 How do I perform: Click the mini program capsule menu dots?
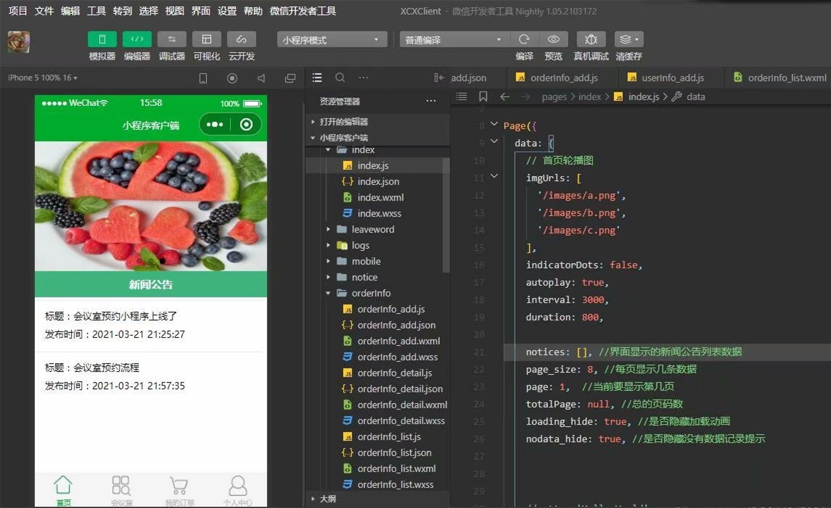[214, 124]
